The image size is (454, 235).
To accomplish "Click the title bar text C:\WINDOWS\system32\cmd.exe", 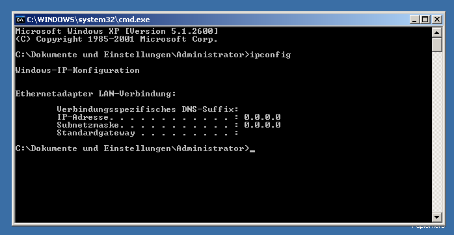I will point(88,20).
